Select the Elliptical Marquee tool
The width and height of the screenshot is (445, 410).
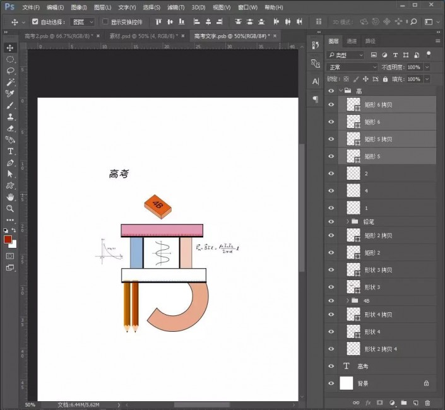pos(10,59)
